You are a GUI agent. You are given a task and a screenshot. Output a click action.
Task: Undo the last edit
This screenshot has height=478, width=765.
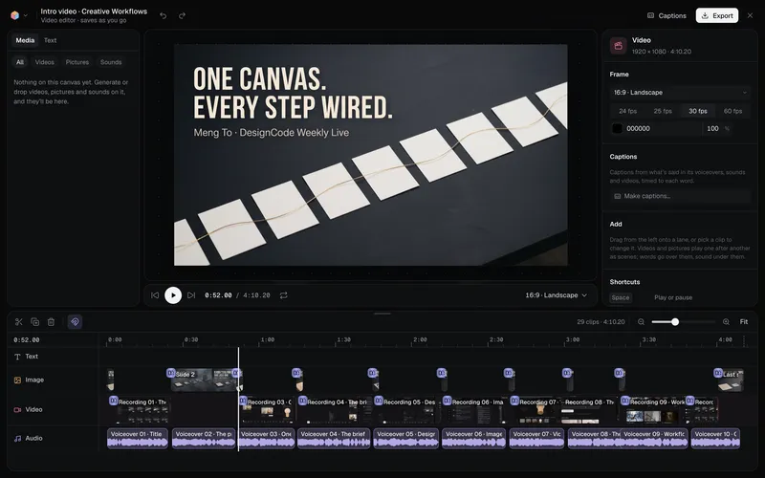click(x=163, y=15)
